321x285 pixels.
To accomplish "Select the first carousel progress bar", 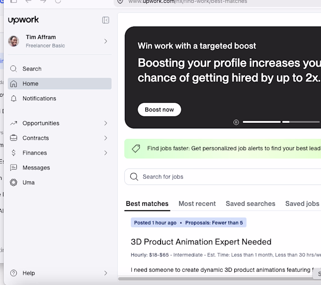I will click(262, 122).
